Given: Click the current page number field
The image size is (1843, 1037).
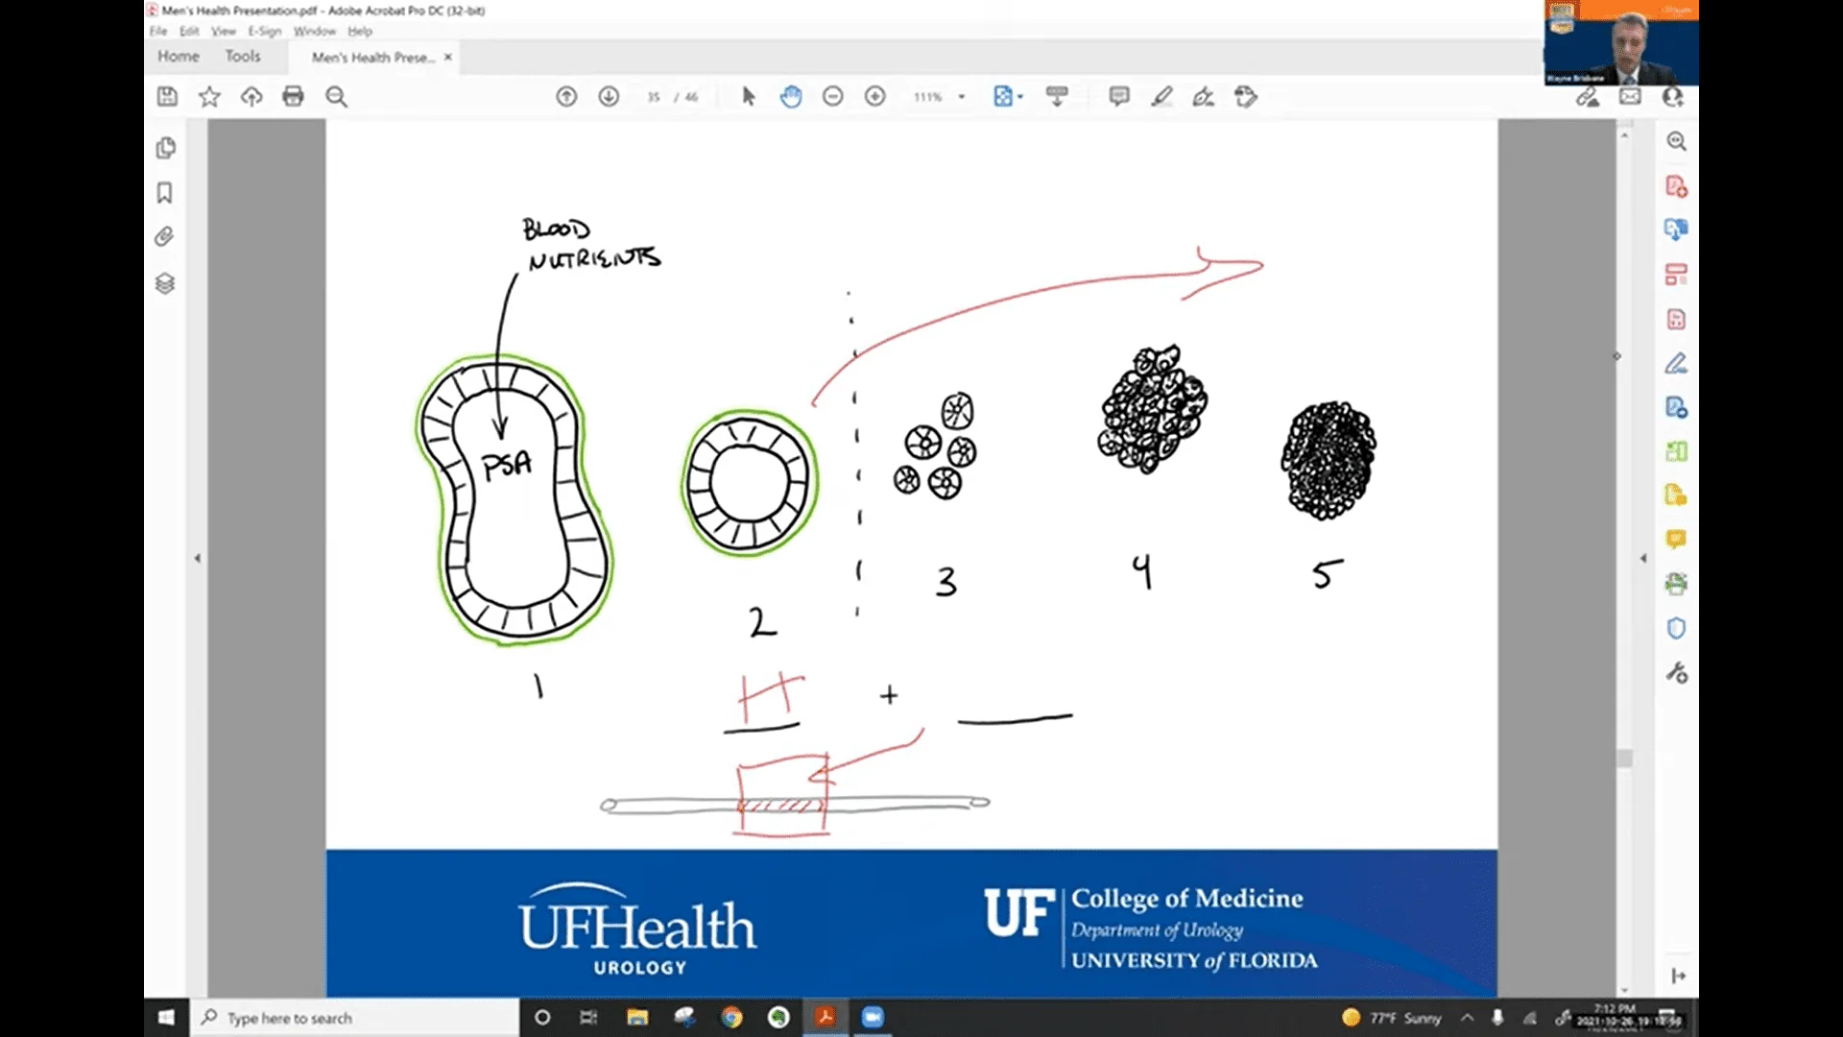Looking at the screenshot, I should [x=654, y=97].
